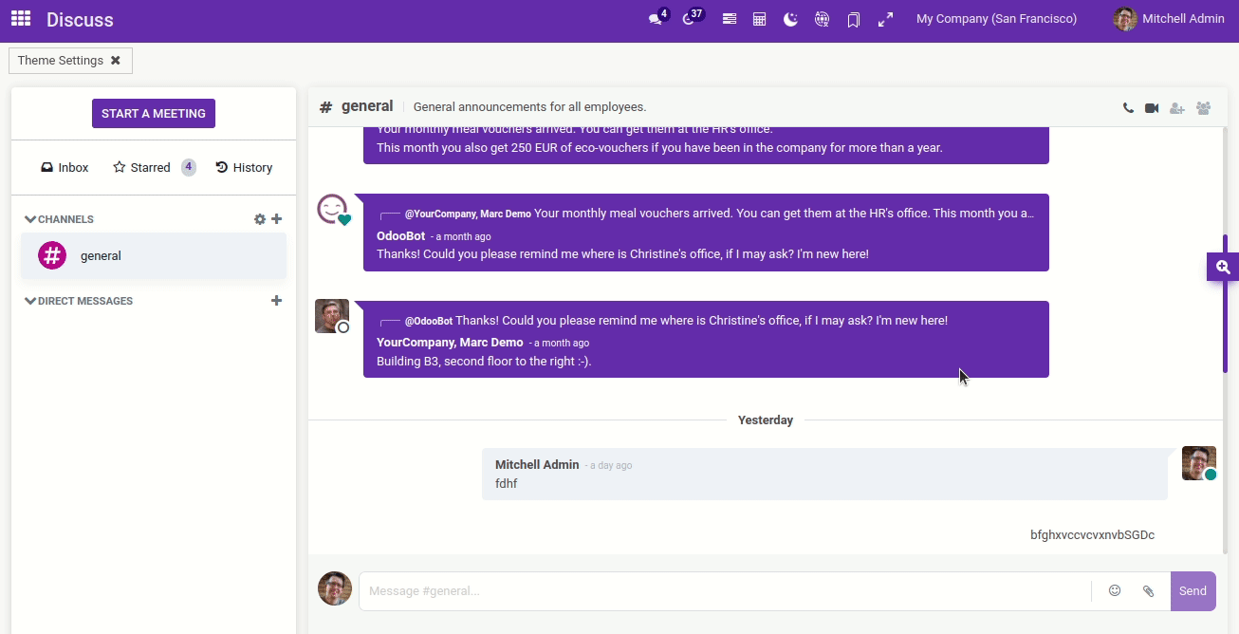Open the apps grid menu
Viewport: 1239px width, 634px height.
[21, 19]
